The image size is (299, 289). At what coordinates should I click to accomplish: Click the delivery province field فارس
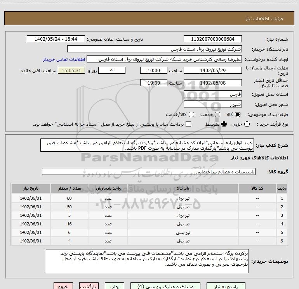(213, 94)
